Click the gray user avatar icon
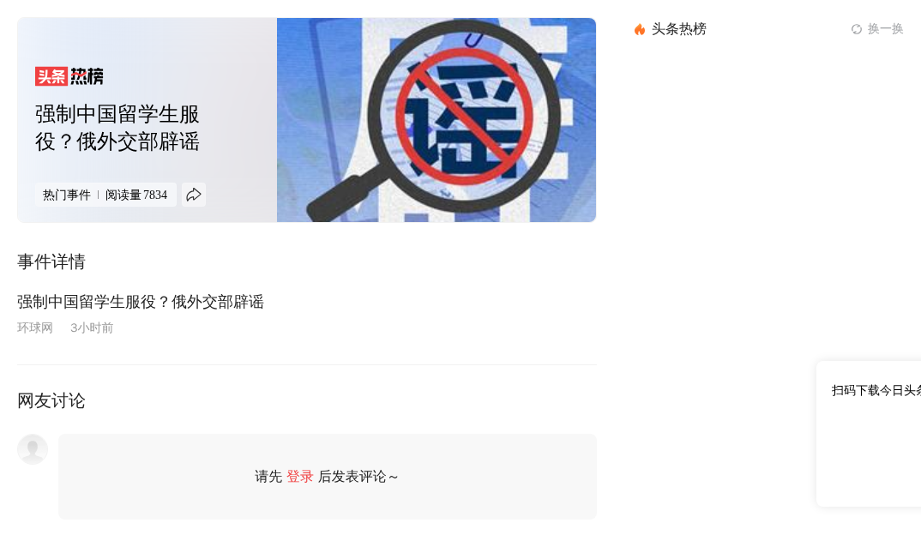This screenshot has height=559, width=921. tap(33, 450)
